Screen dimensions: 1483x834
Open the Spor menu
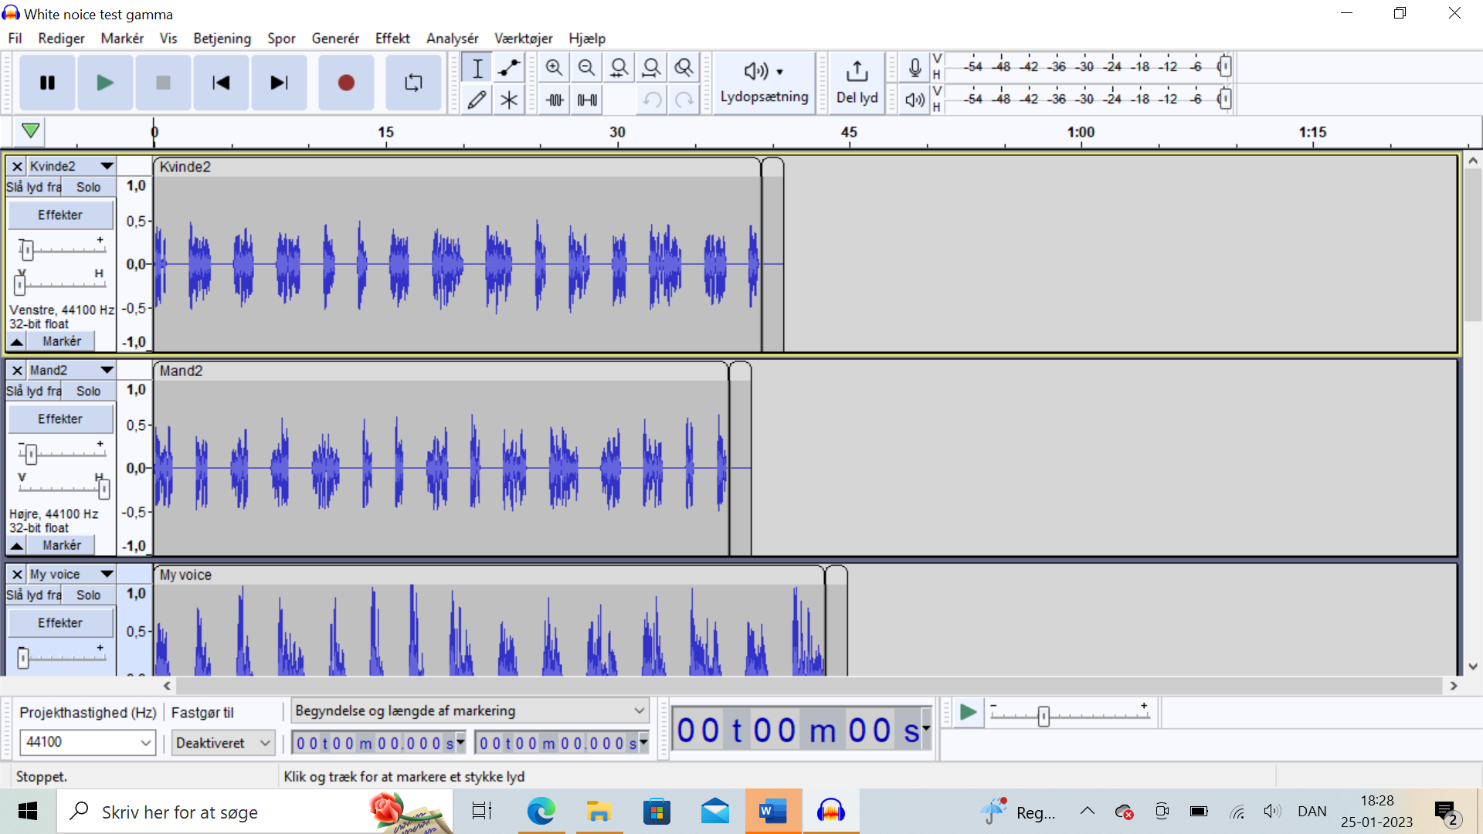[x=281, y=39]
